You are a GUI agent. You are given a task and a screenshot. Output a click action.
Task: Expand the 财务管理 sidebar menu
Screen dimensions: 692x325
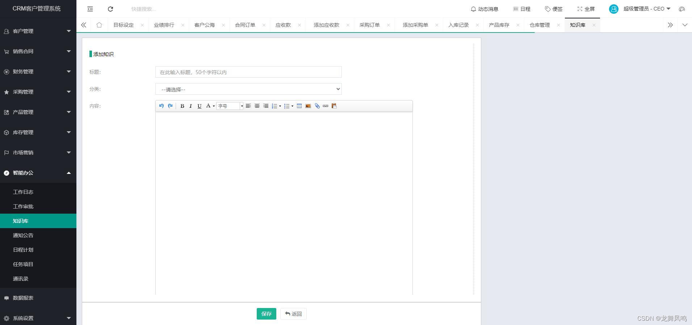38,72
